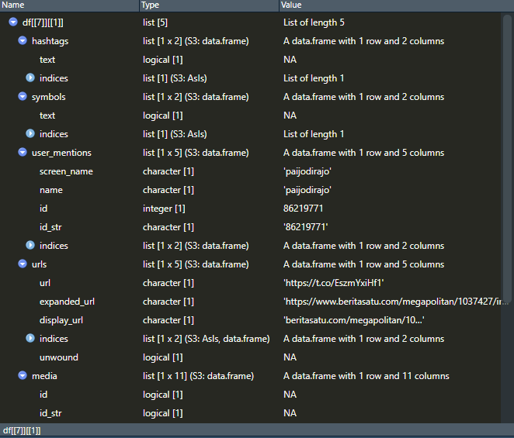Sort by the Name column header
514x438 pixels.
coord(69,5)
